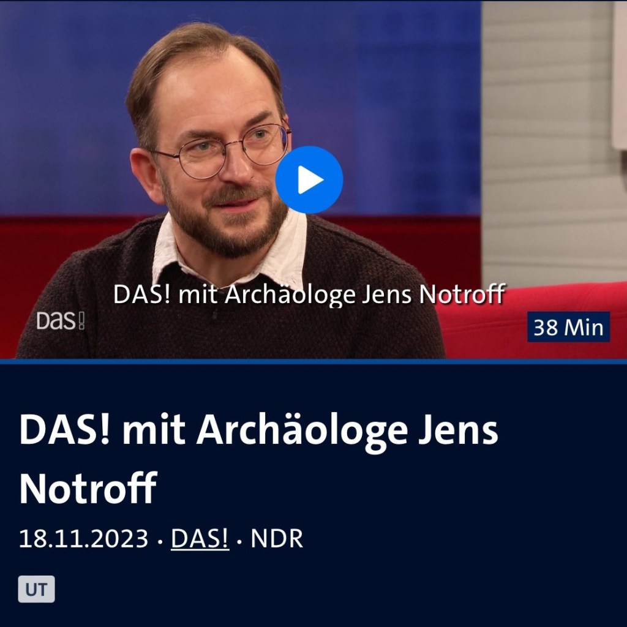
Task: Open the headline DAS! mit Archäologe Jens Notroff
Action: pos(258,460)
